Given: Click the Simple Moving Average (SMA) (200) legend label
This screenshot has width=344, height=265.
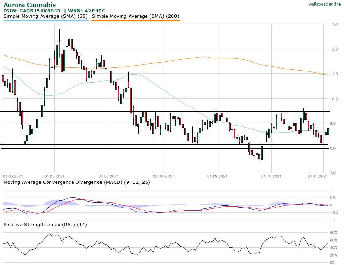Looking at the screenshot, I should click(136, 16).
